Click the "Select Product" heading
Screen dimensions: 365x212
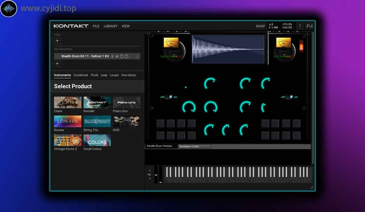(73, 86)
